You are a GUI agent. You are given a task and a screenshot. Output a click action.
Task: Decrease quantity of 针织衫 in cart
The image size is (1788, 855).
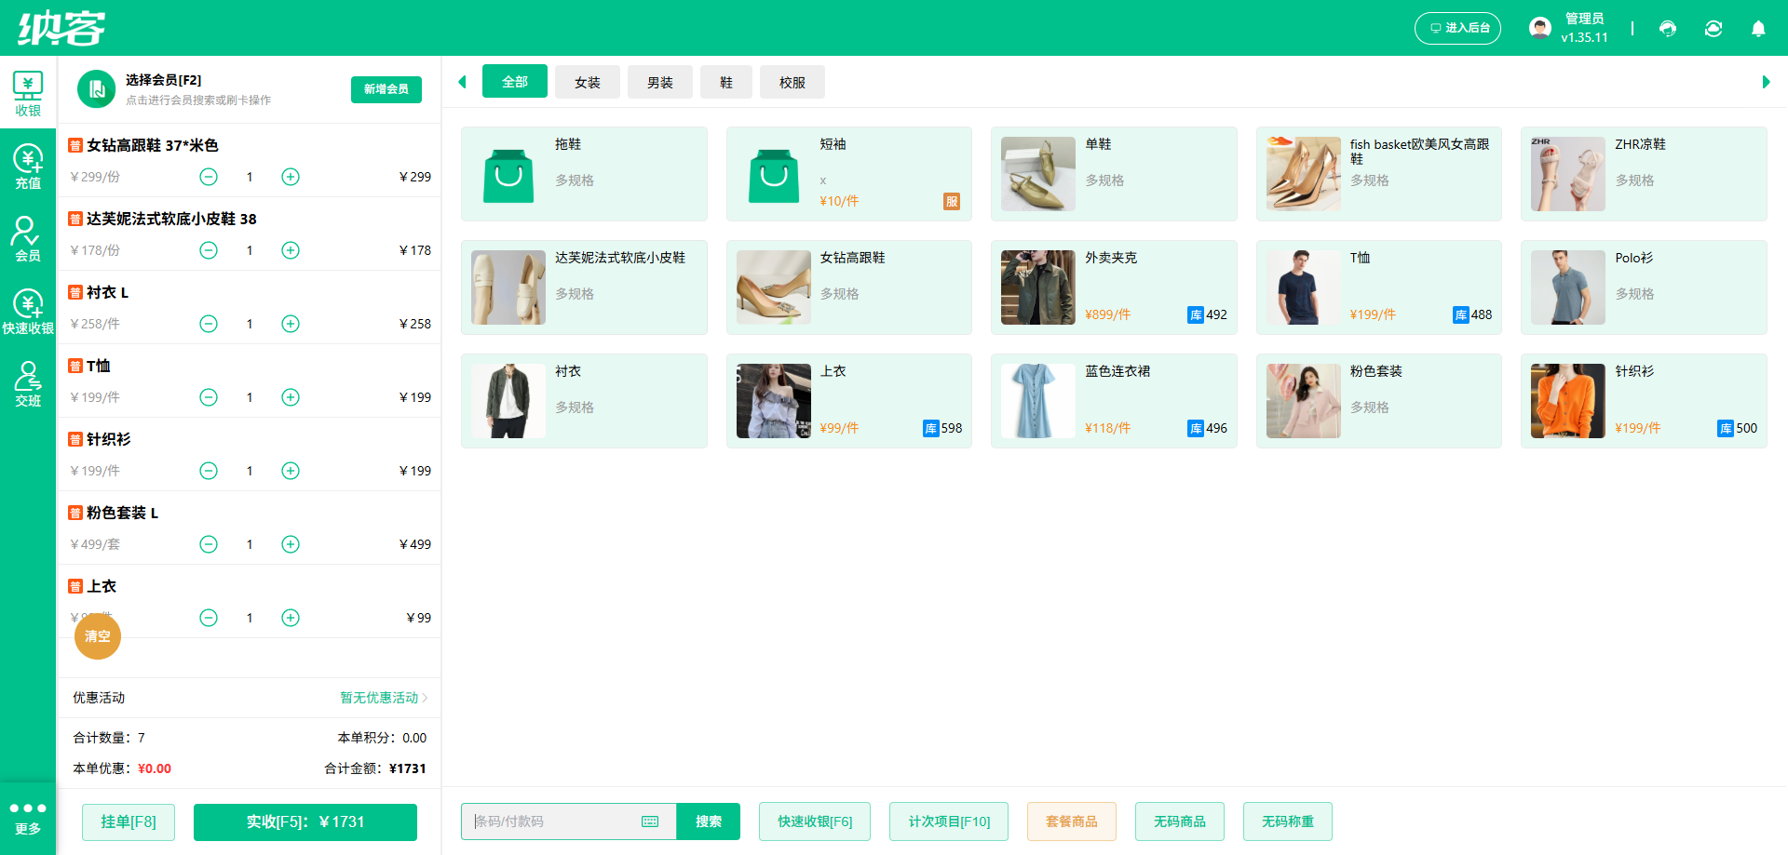click(x=209, y=471)
